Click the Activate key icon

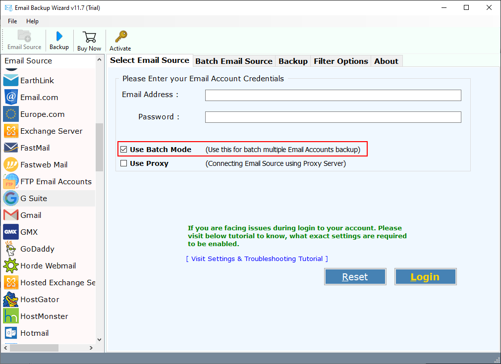click(x=121, y=37)
